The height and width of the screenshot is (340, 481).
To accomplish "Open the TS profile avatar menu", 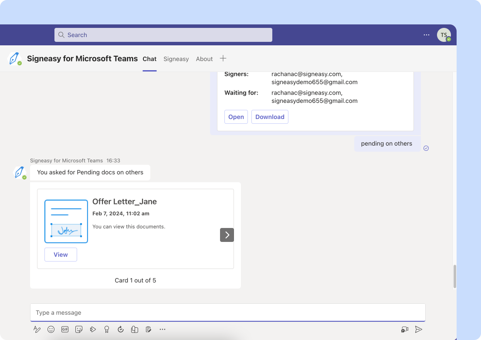I will [444, 34].
